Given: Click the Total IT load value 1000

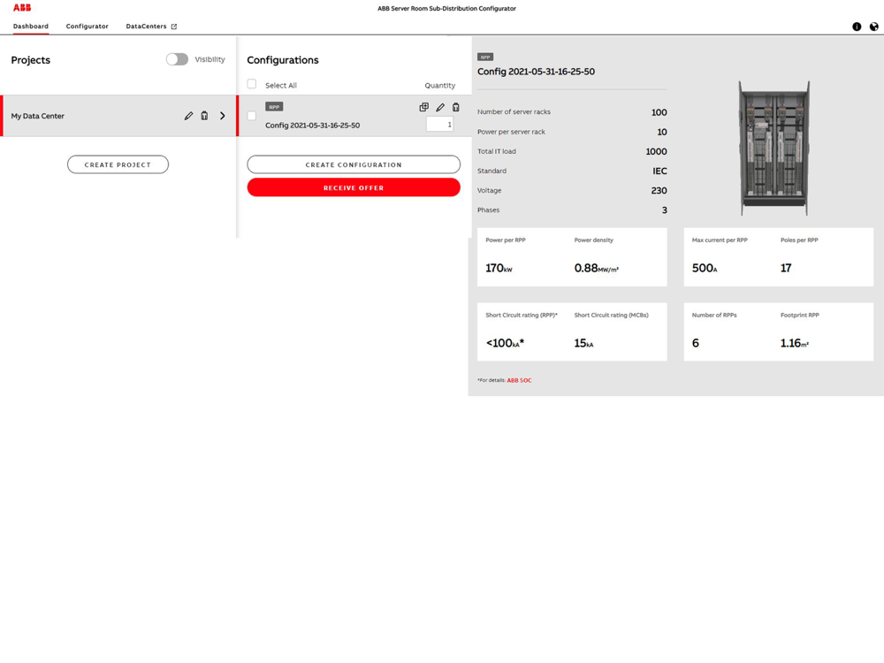Looking at the screenshot, I should click(x=656, y=151).
